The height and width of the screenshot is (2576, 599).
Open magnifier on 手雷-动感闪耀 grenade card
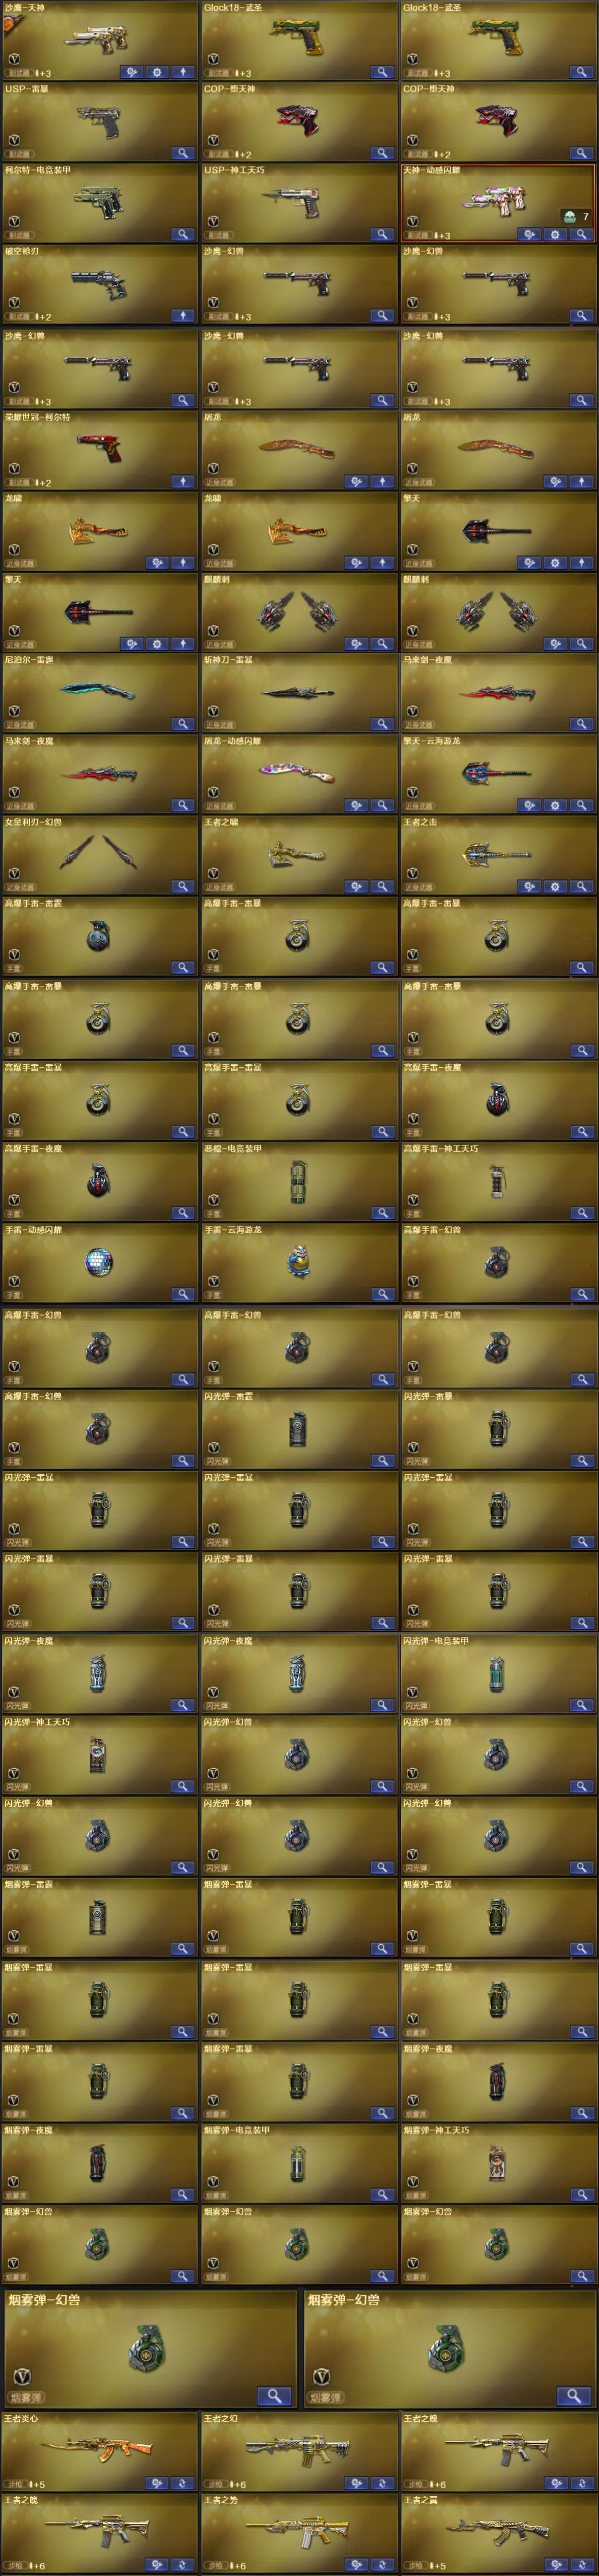183,1294
